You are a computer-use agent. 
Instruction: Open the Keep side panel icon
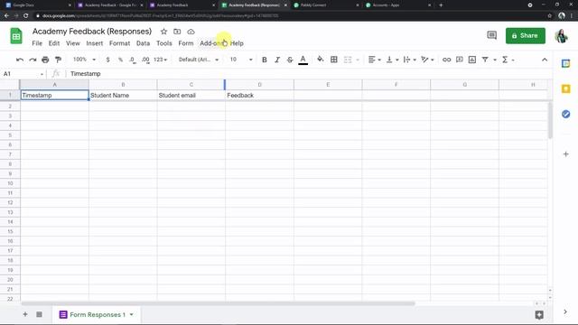pos(566,88)
